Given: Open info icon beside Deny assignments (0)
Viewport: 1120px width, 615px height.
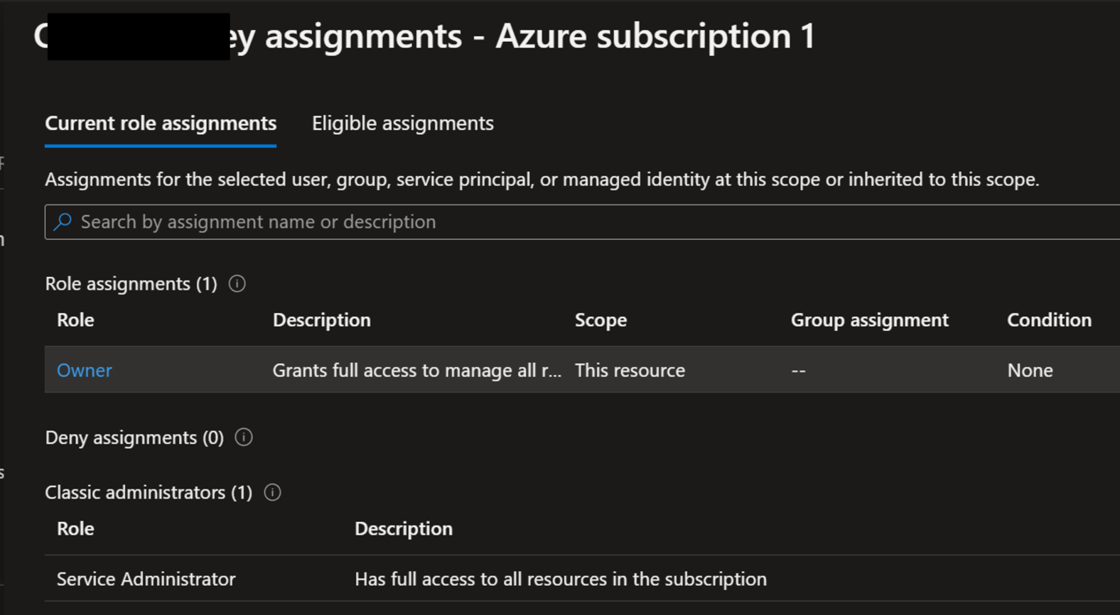Looking at the screenshot, I should [244, 437].
